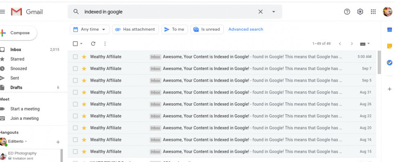
Task: Apply the To me filter
Action: pyautogui.click(x=174, y=29)
